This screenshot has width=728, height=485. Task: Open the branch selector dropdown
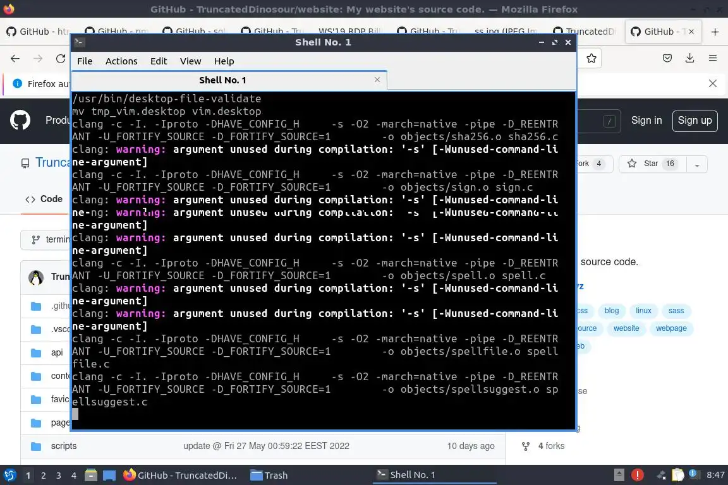click(x=46, y=239)
